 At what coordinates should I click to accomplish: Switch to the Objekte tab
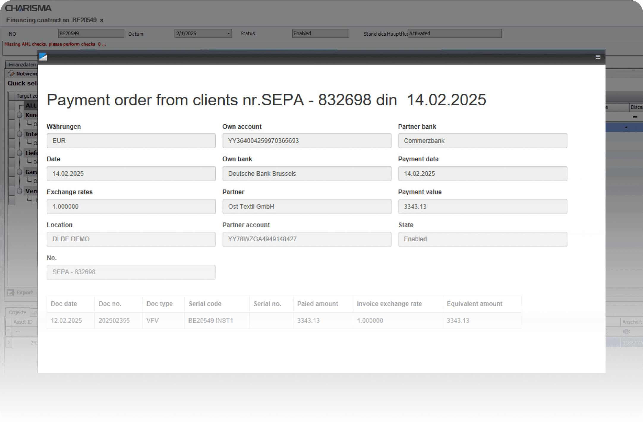click(18, 312)
